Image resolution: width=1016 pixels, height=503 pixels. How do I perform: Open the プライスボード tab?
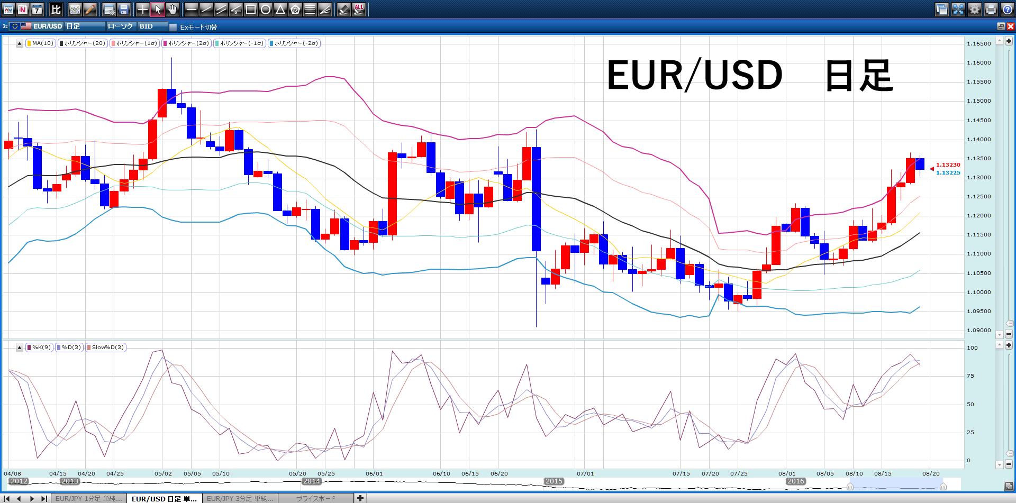tap(316, 498)
